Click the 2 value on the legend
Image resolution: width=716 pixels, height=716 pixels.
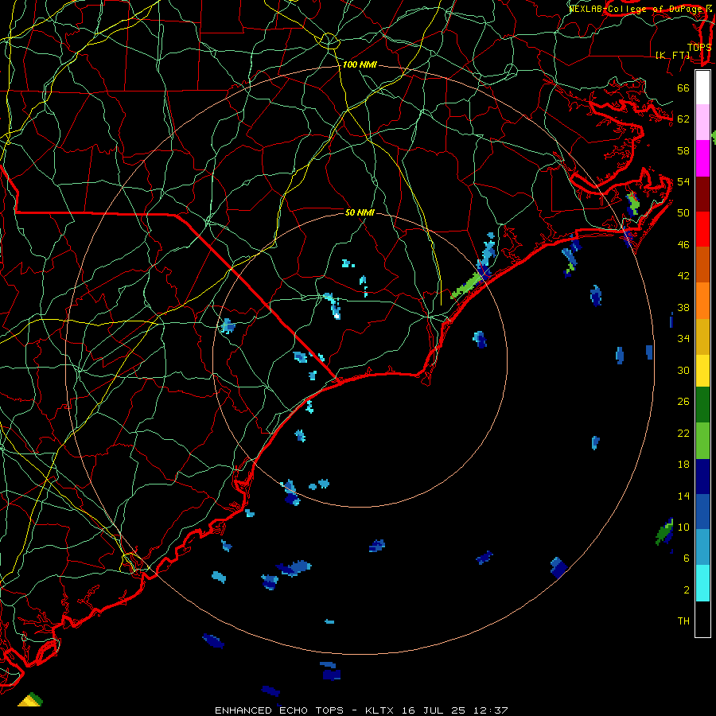coord(686,590)
